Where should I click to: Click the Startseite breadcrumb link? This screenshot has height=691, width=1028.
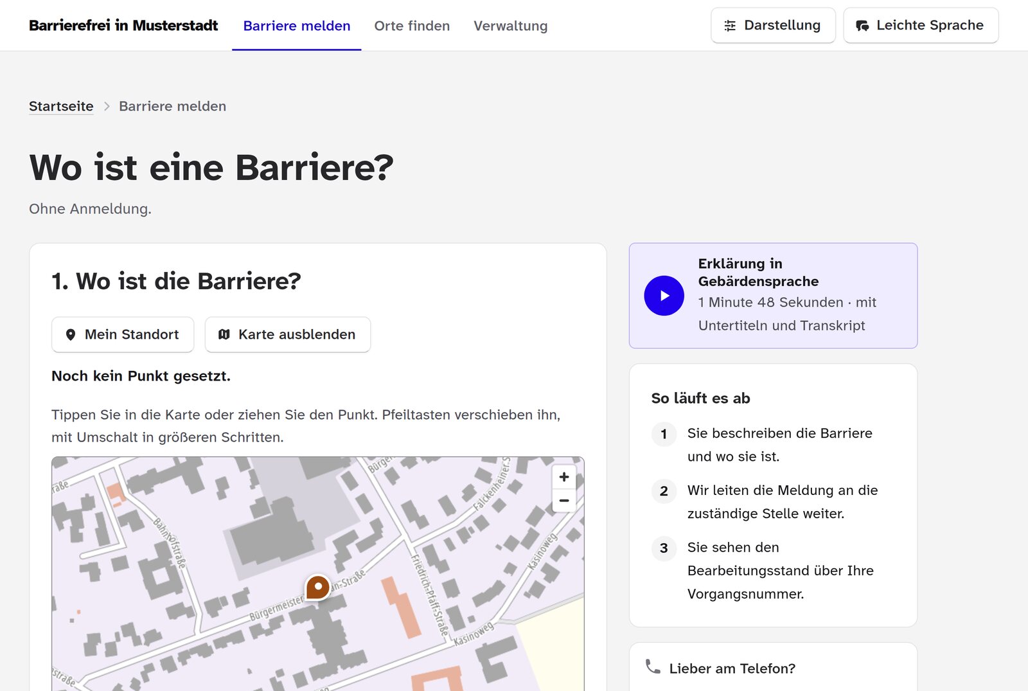[x=61, y=106]
